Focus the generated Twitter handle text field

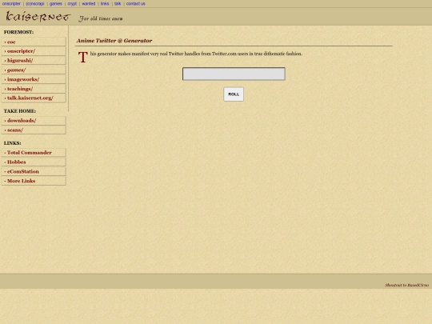[x=234, y=74]
